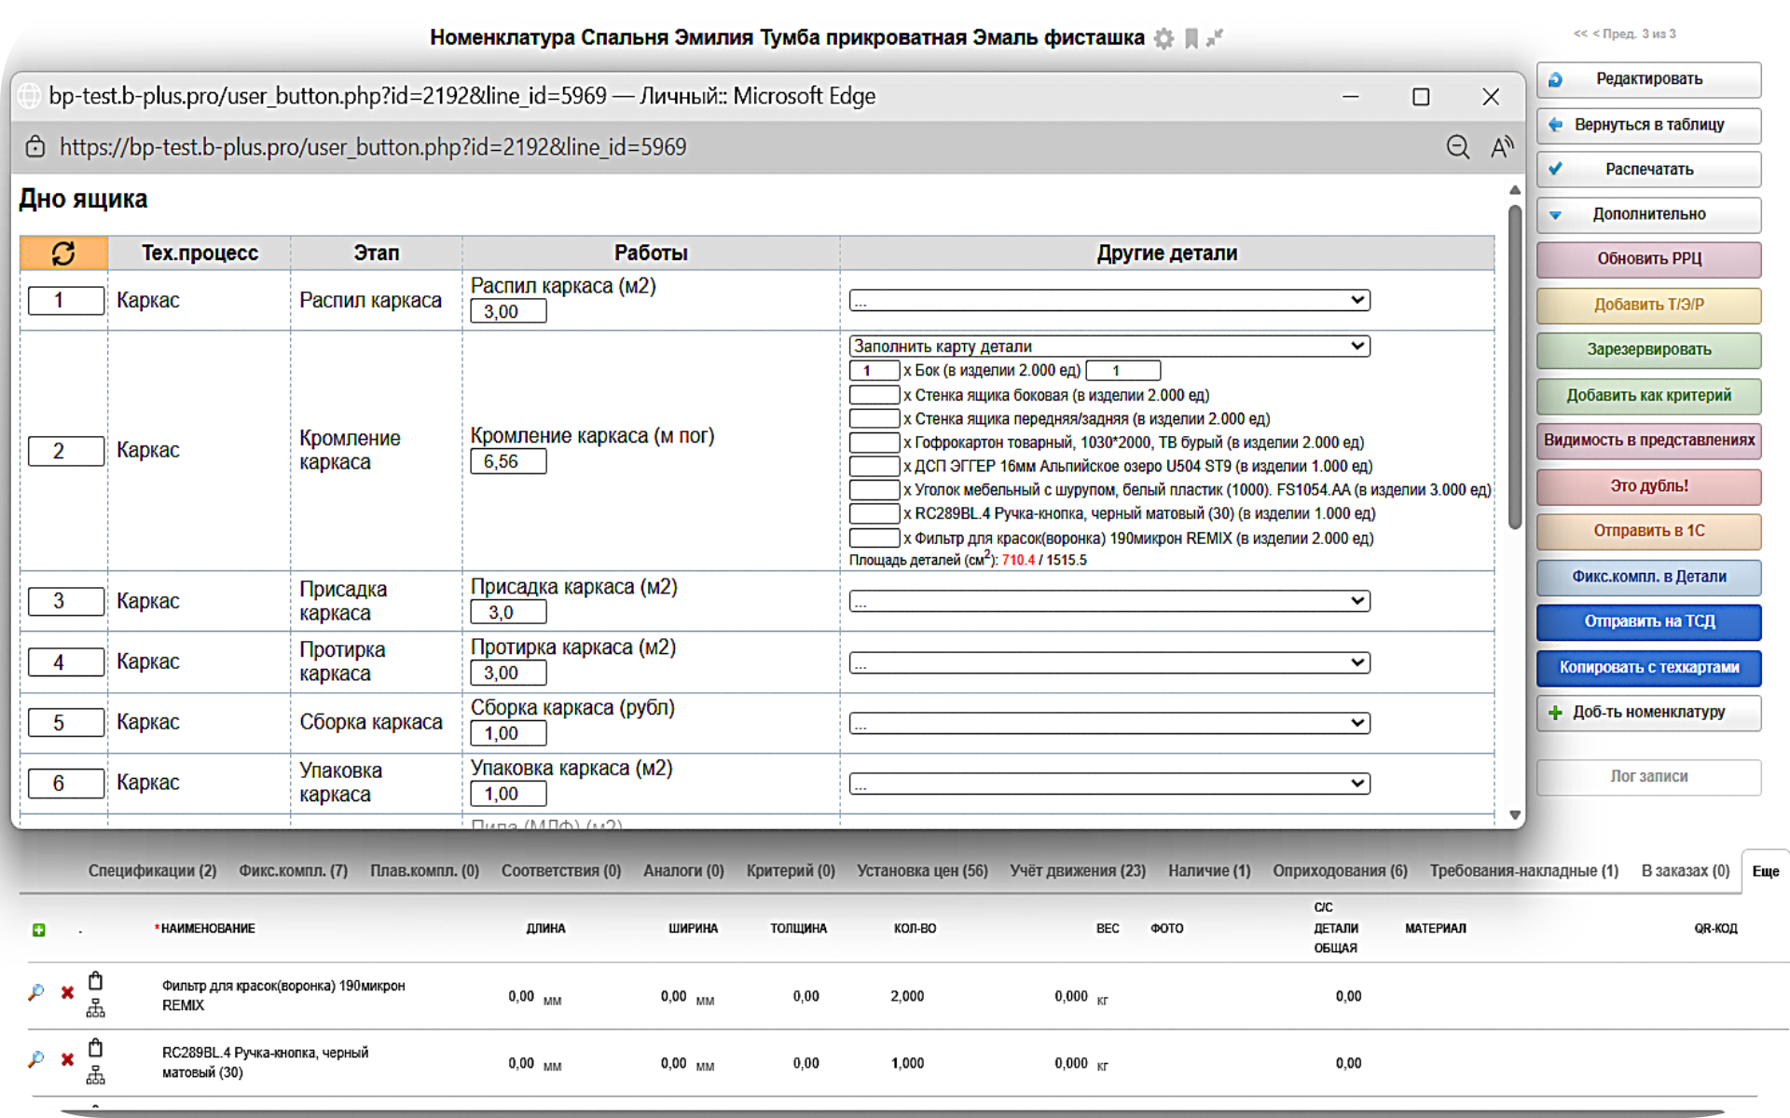This screenshot has width=1790, height=1118.
Task: Switch to the Спецификации (2) tab
Action: coord(152,870)
